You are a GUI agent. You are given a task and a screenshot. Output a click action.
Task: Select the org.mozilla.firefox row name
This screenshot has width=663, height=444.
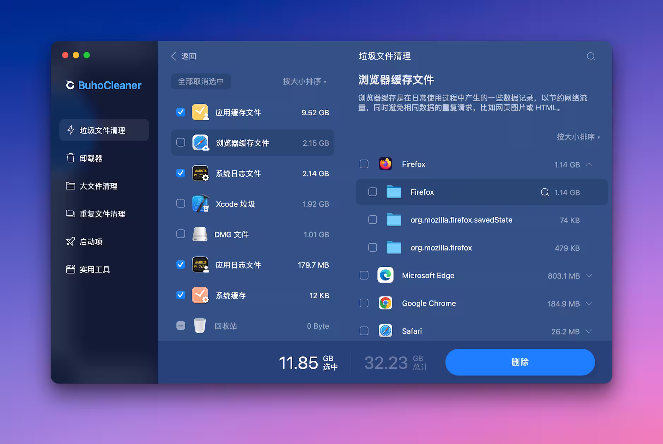click(441, 248)
